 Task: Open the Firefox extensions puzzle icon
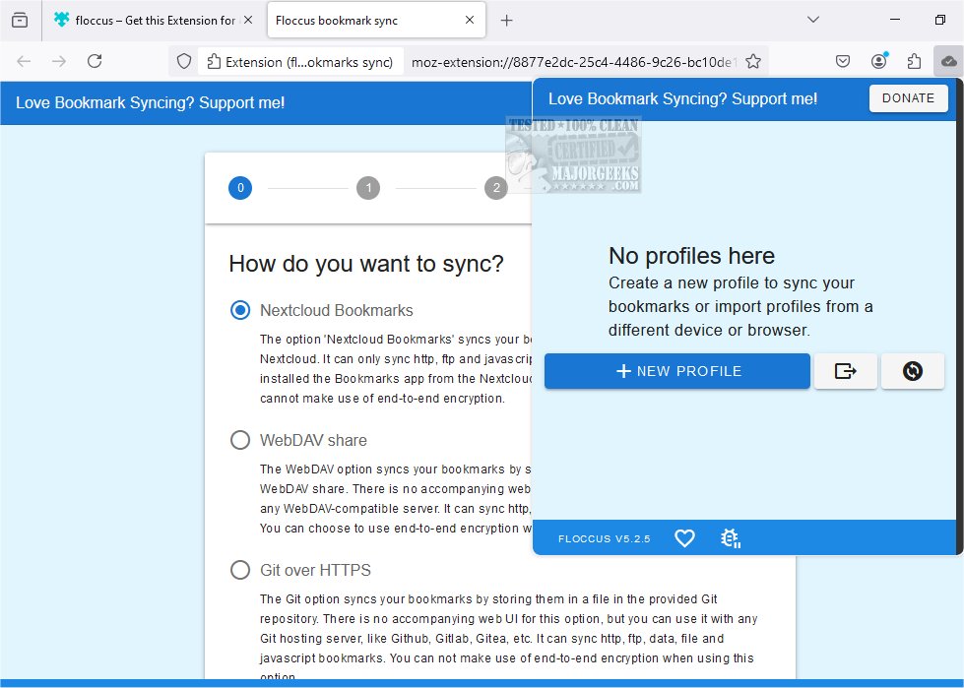tap(913, 61)
